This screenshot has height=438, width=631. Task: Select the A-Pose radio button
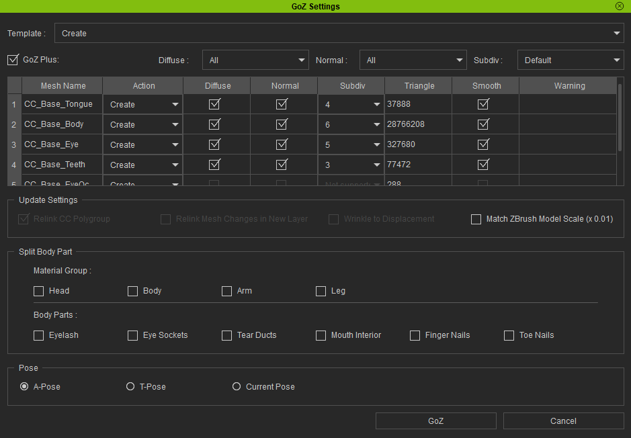coord(24,386)
